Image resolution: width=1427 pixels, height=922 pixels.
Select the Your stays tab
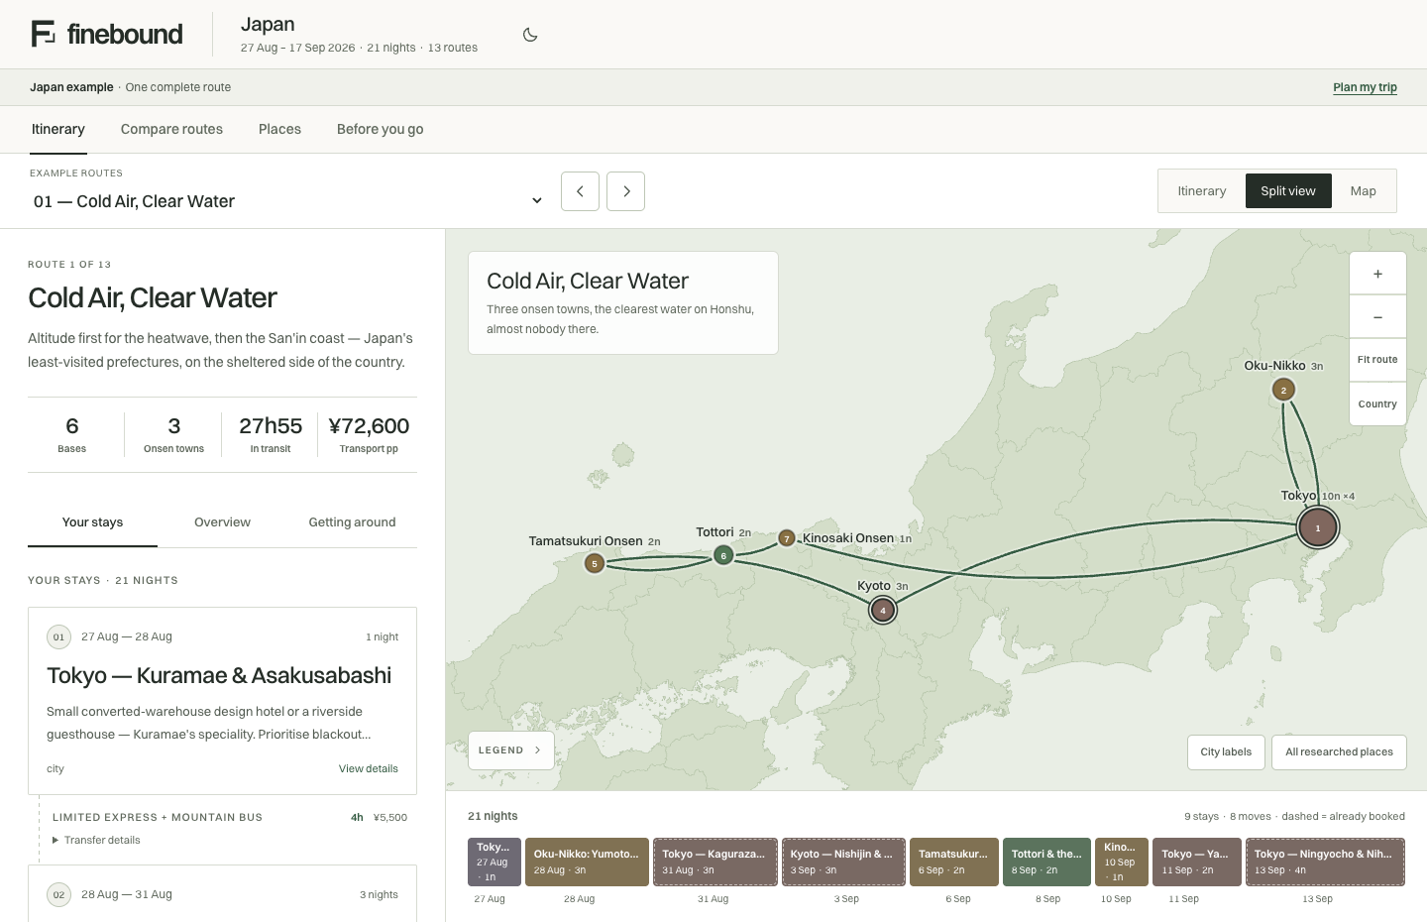coord(92,522)
